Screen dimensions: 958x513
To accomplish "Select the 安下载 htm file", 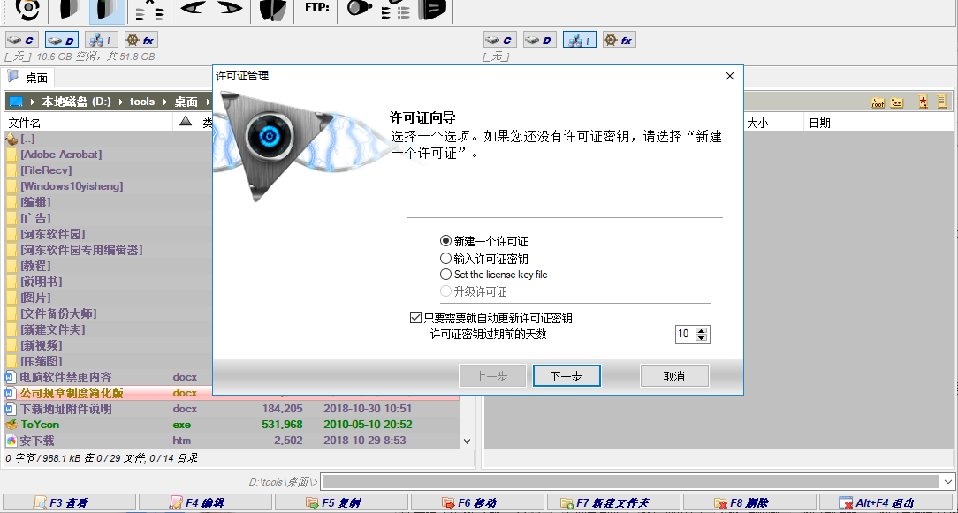I will click(x=232, y=441).
